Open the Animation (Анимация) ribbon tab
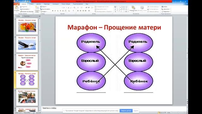This screenshot has width=202, height=114. (56, 4)
